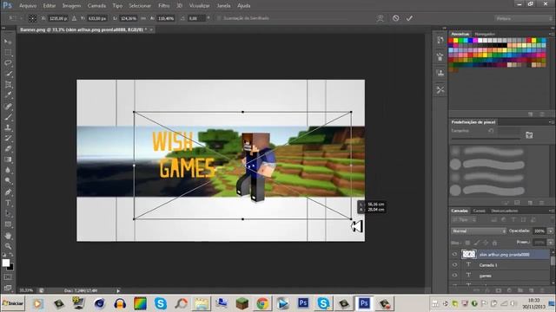This screenshot has height=312, width=556.
Task: Select the Quick Selection tool
Action: click(x=8, y=74)
